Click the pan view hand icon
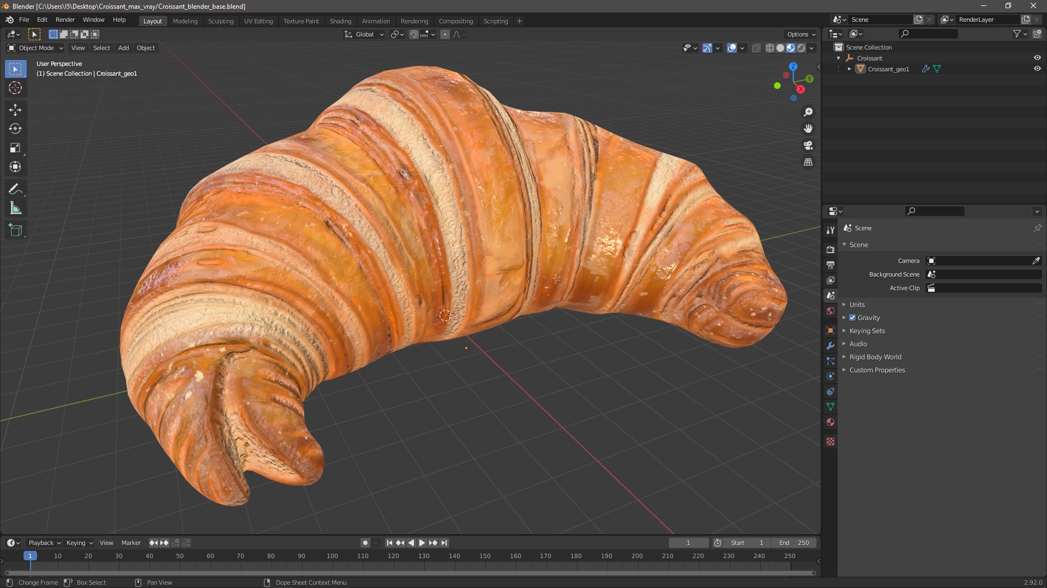The width and height of the screenshot is (1047, 588). click(x=808, y=128)
